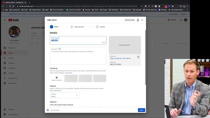Close the Channel videos browser tab

coord(25,3)
